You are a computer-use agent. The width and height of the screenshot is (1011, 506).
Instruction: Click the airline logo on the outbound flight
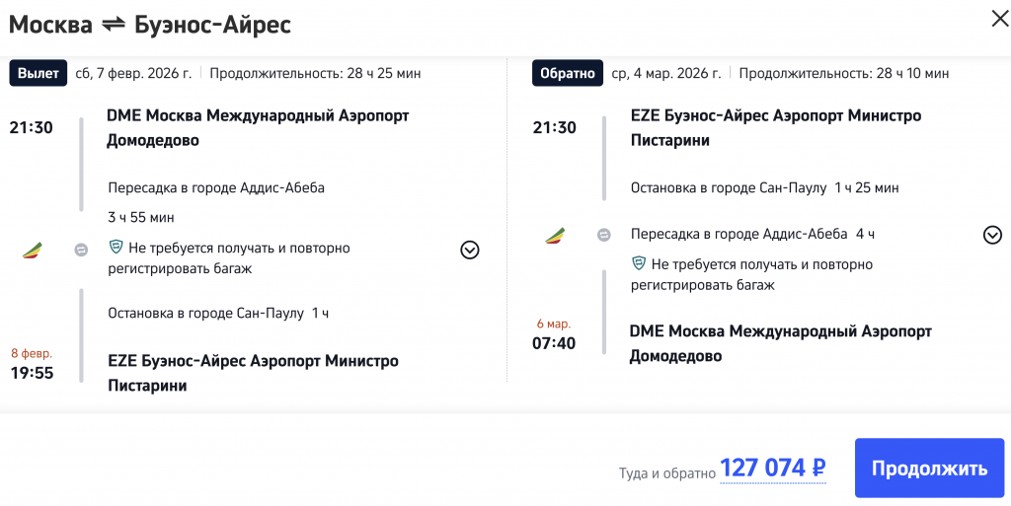(x=33, y=251)
